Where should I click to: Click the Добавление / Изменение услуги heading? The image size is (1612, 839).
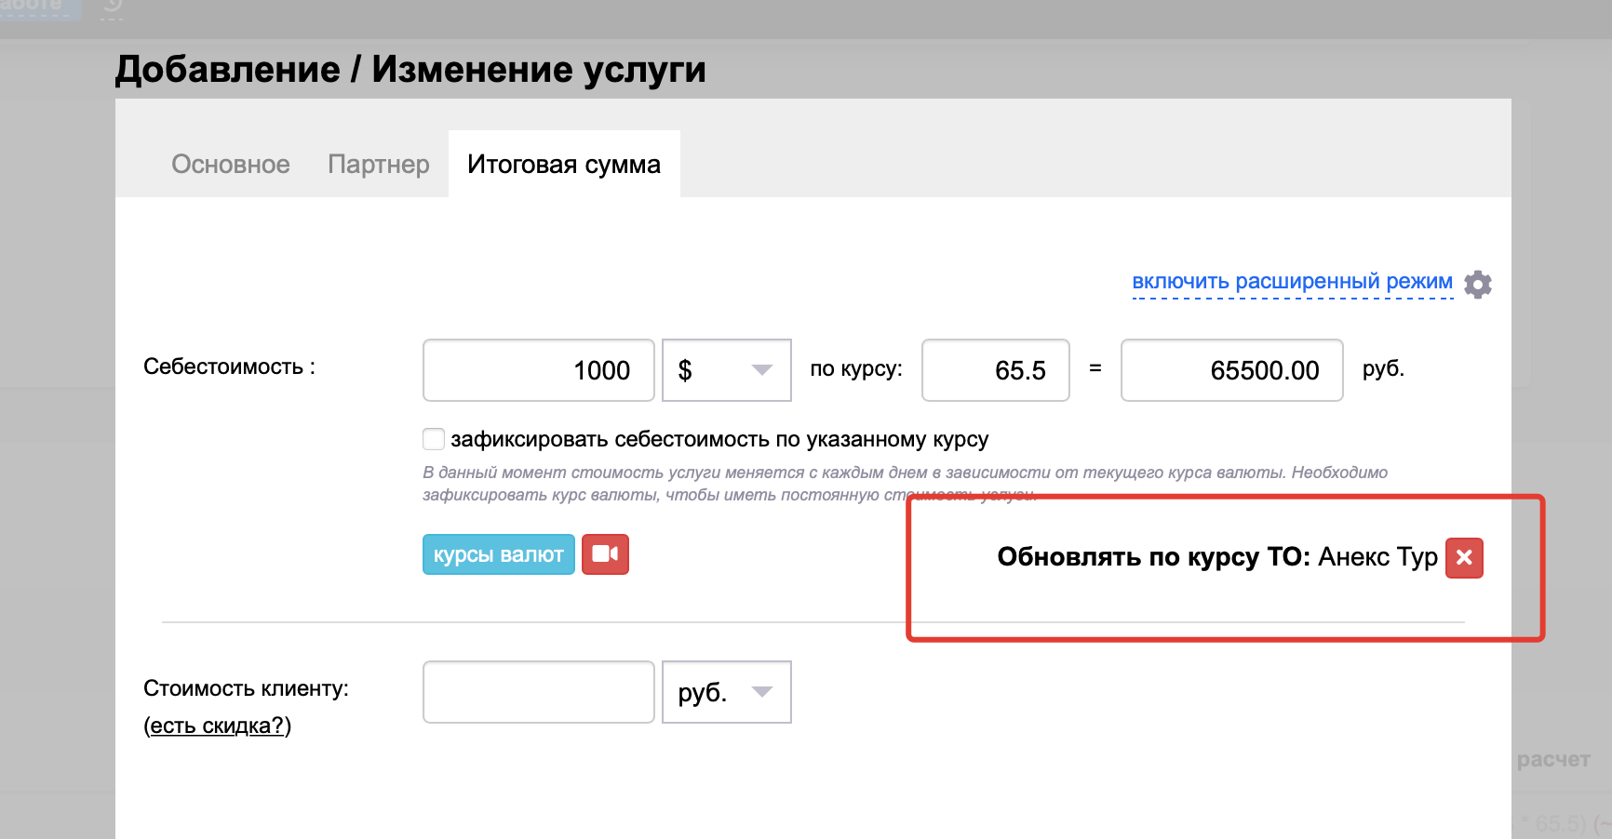[x=410, y=70]
